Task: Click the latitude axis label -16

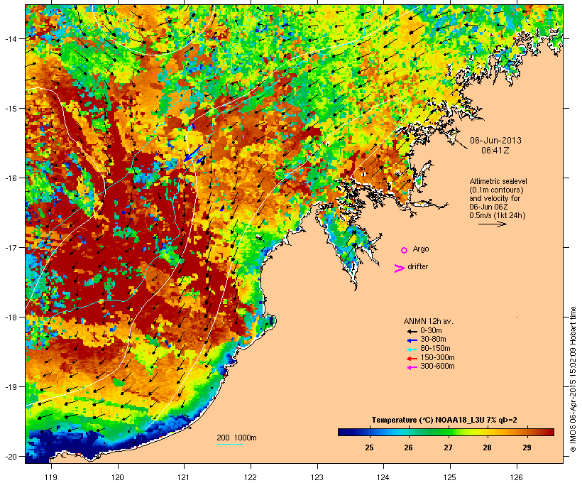Action: 11,178
